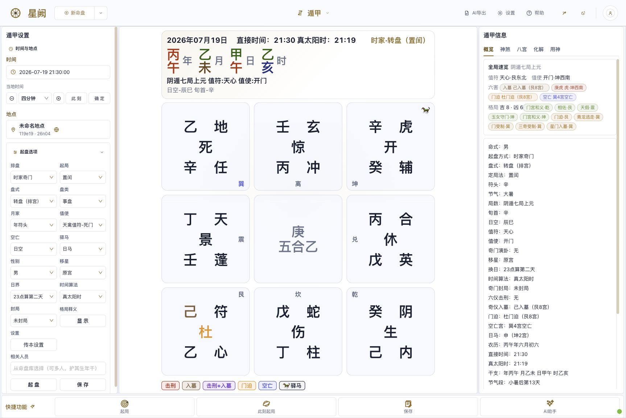The width and height of the screenshot is (626, 418).
Task: Click the pin icon in top bar
Action: click(564, 13)
